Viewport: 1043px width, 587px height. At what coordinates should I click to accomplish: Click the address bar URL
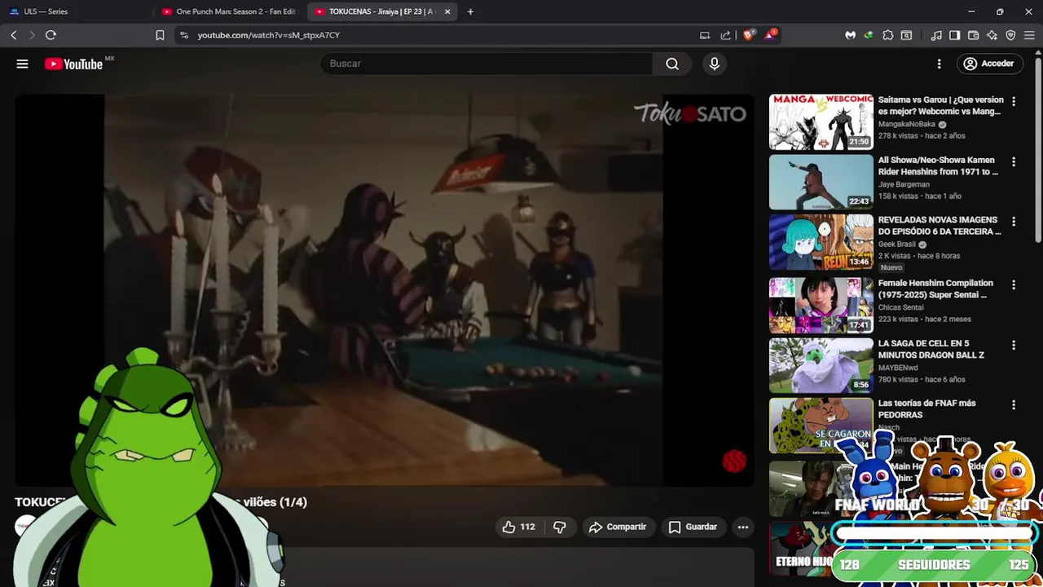pos(268,35)
